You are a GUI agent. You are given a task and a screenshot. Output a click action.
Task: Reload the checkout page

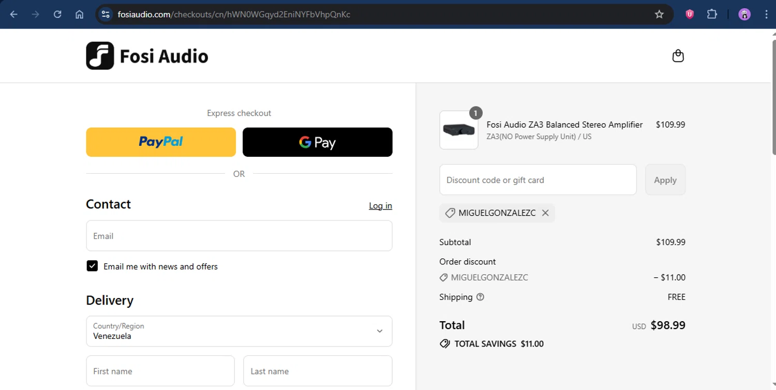point(57,14)
